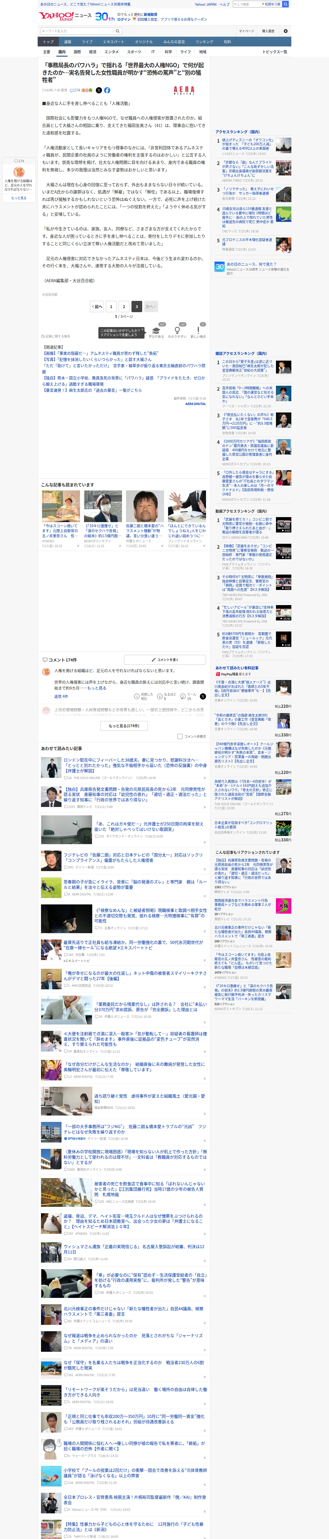
Task: Click the ヘルプ link at top
Action: [224, 4]
